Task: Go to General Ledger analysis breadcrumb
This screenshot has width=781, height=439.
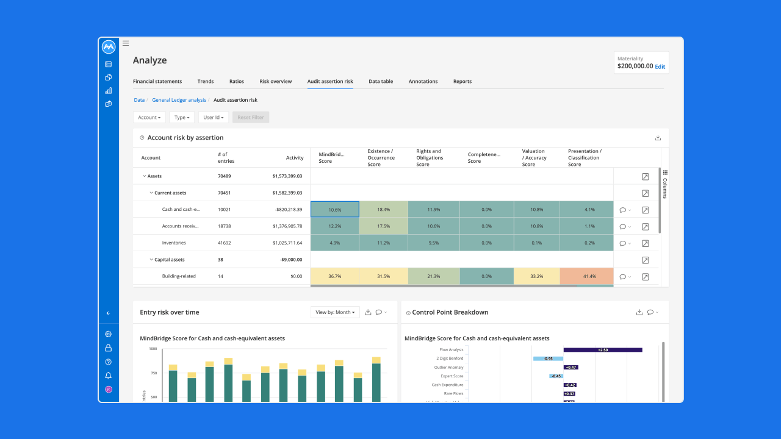Action: tap(179, 100)
